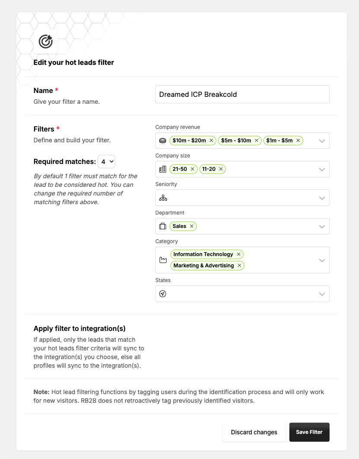Click the org-chart icon in Seniority field
359x459 pixels.
163,198
